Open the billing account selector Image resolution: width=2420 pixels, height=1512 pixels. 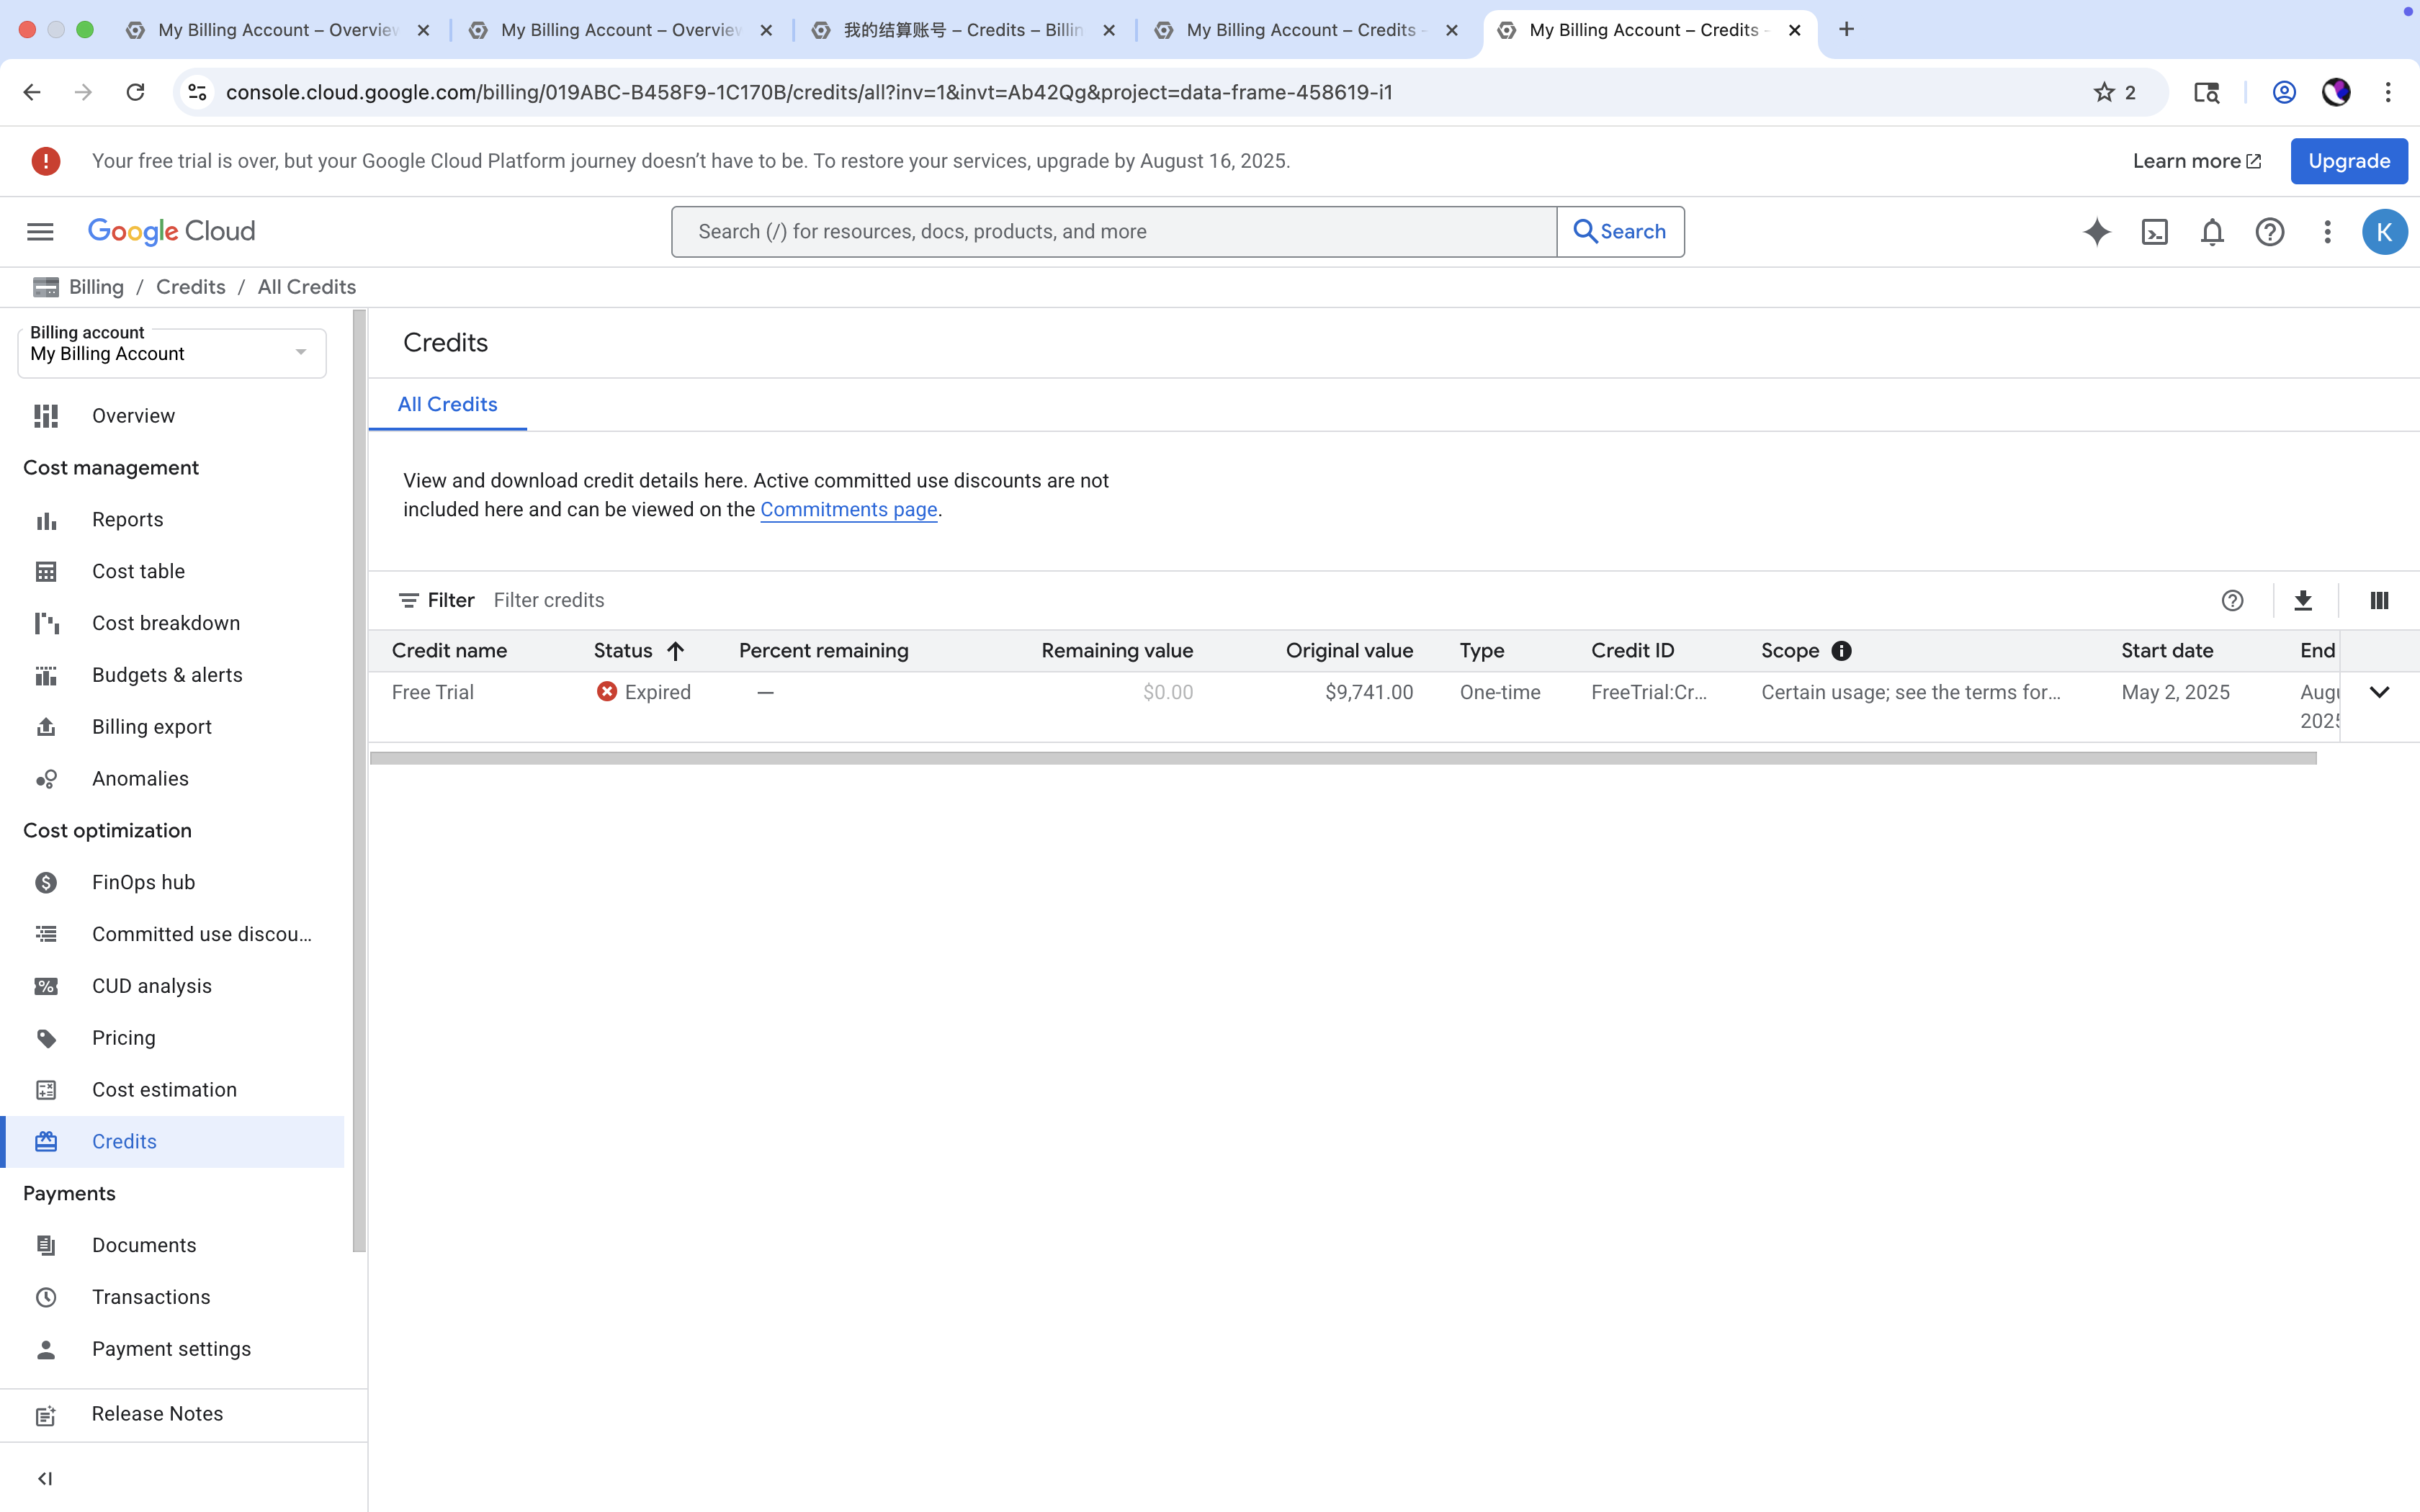pos(171,352)
